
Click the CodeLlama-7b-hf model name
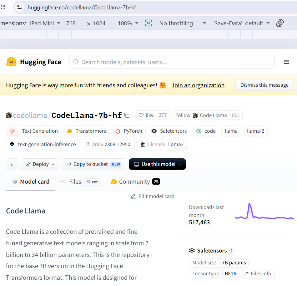pos(87,115)
